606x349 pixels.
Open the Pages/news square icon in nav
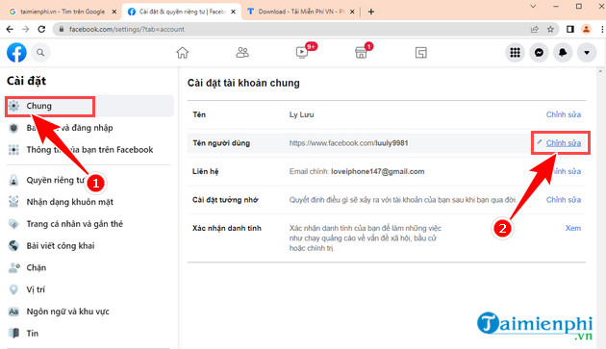(421, 53)
